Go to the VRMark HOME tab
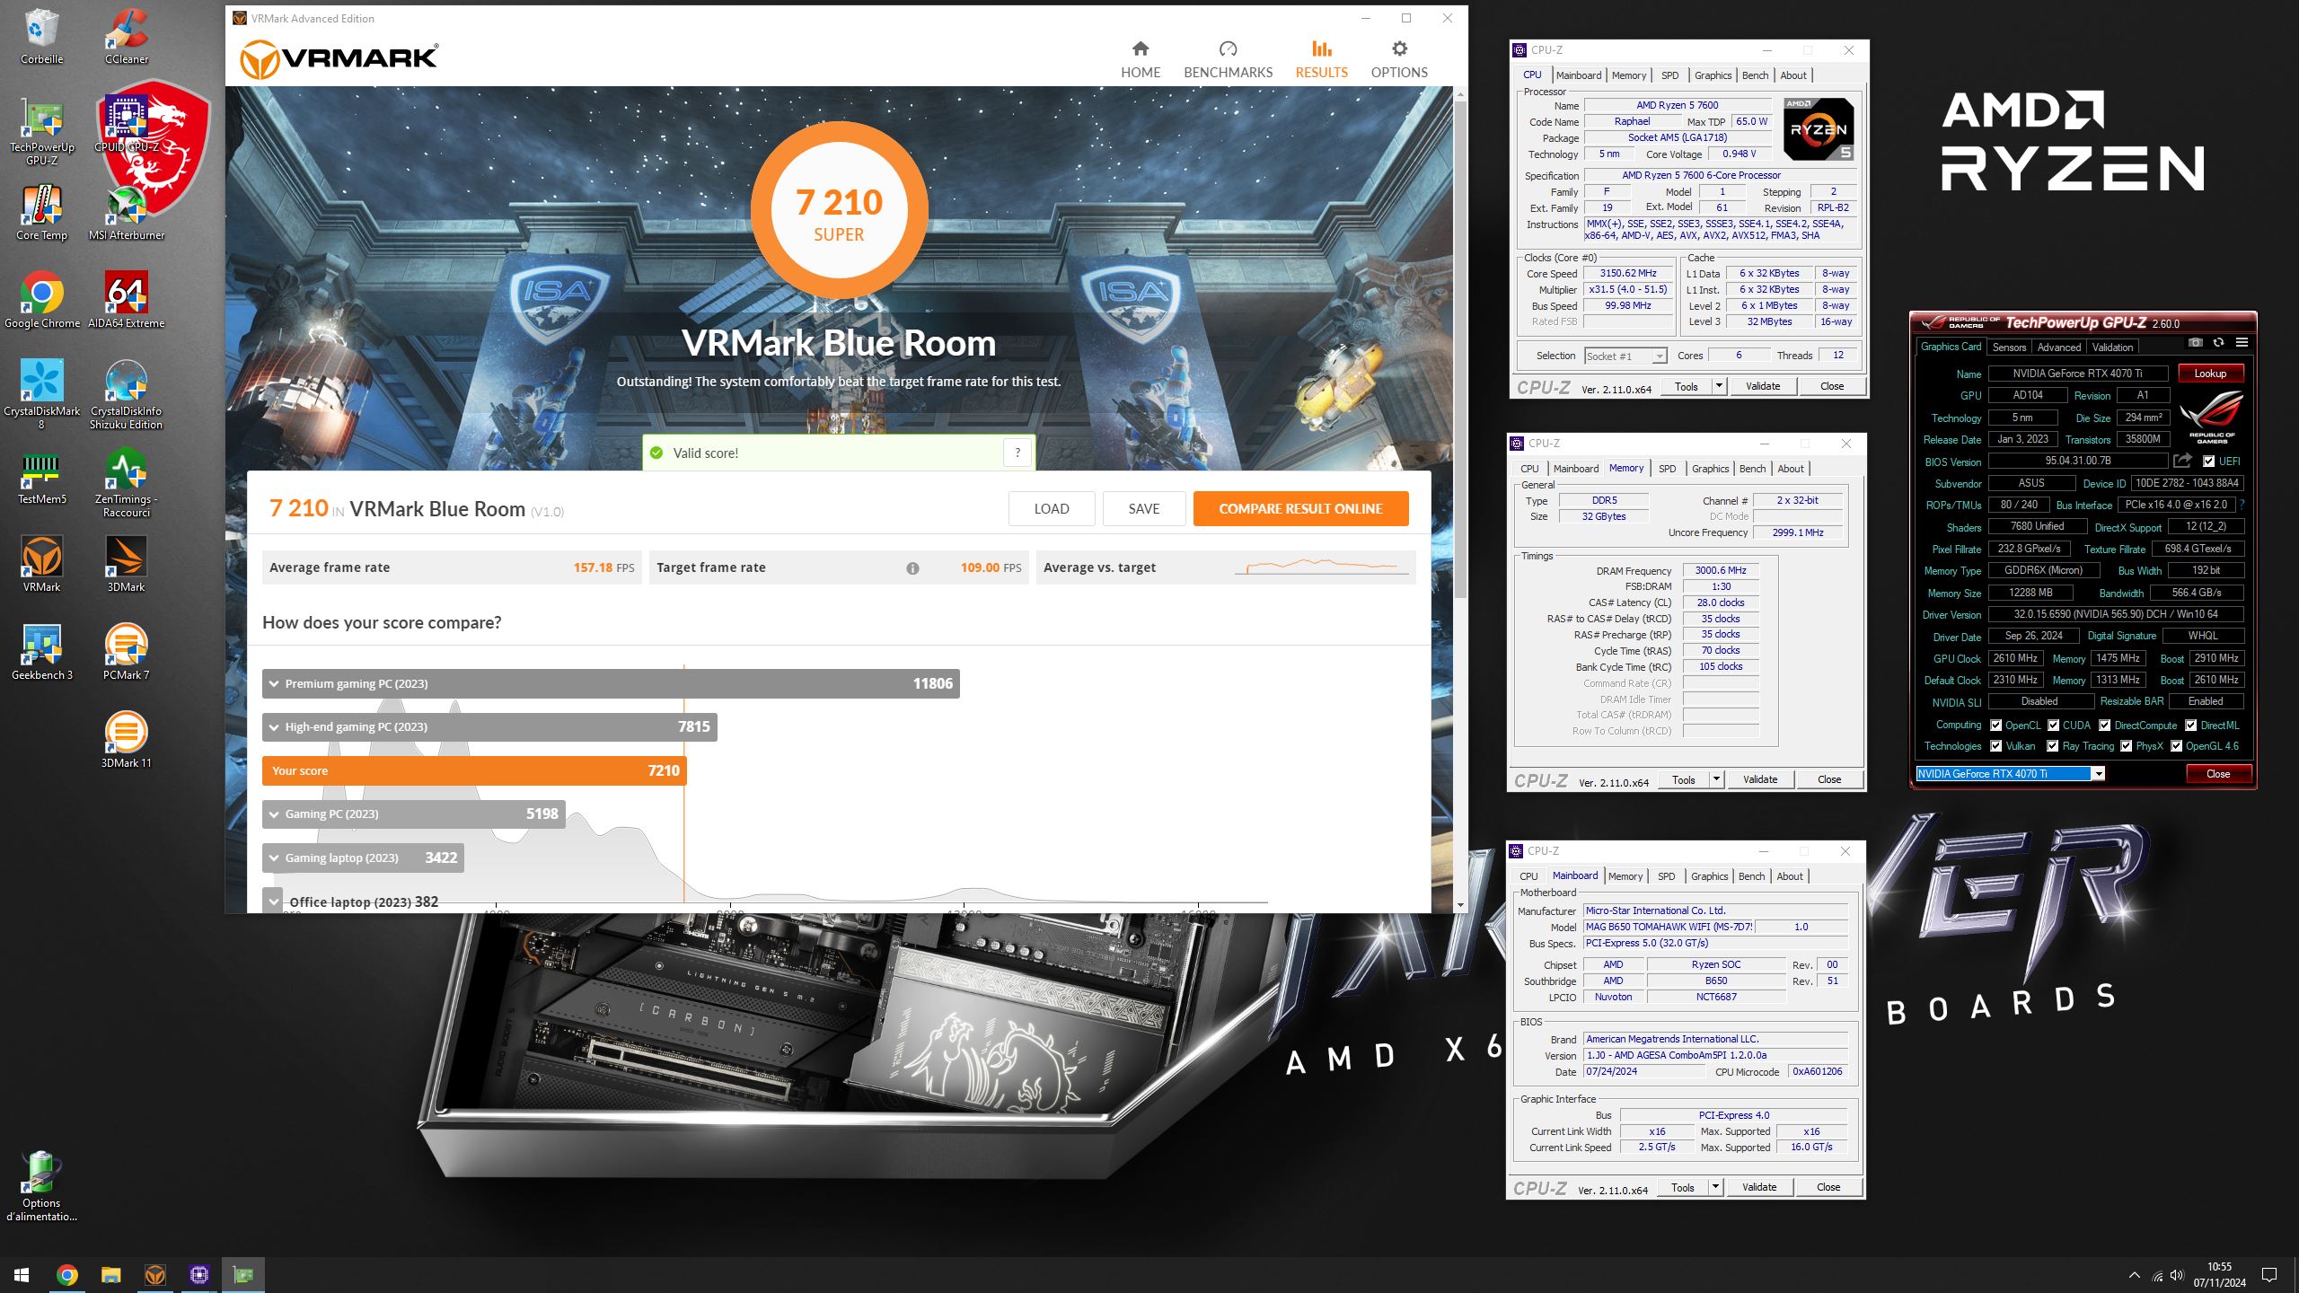 (1141, 60)
